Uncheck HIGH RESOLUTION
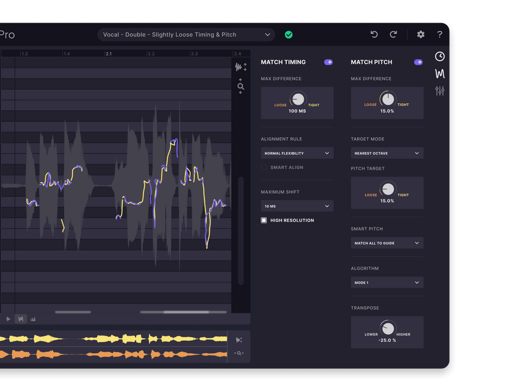 (x=264, y=220)
